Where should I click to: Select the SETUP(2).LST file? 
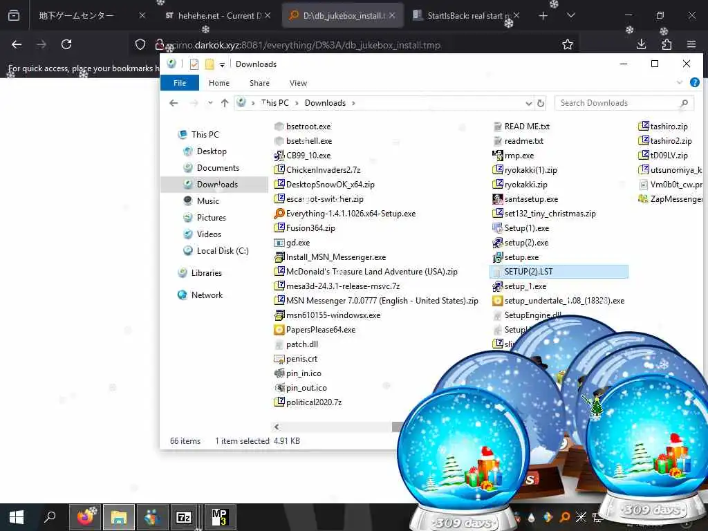coord(559,271)
